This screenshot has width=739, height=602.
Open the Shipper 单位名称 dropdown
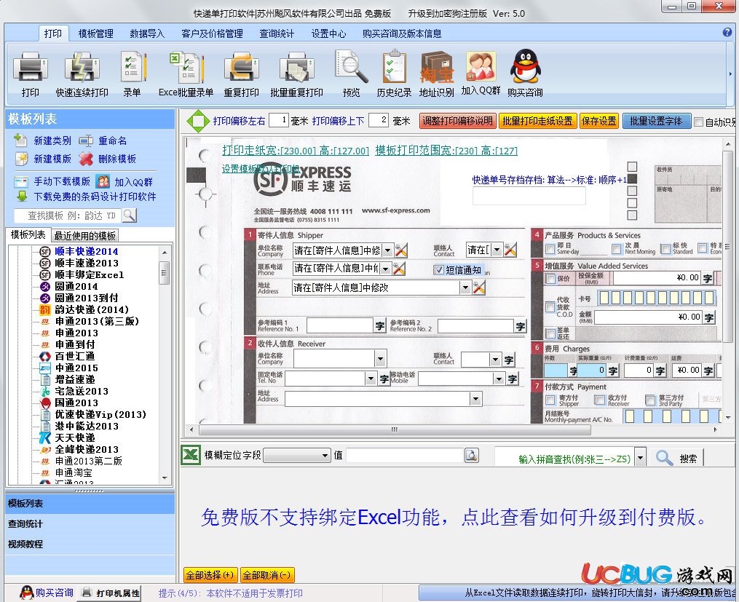click(387, 250)
